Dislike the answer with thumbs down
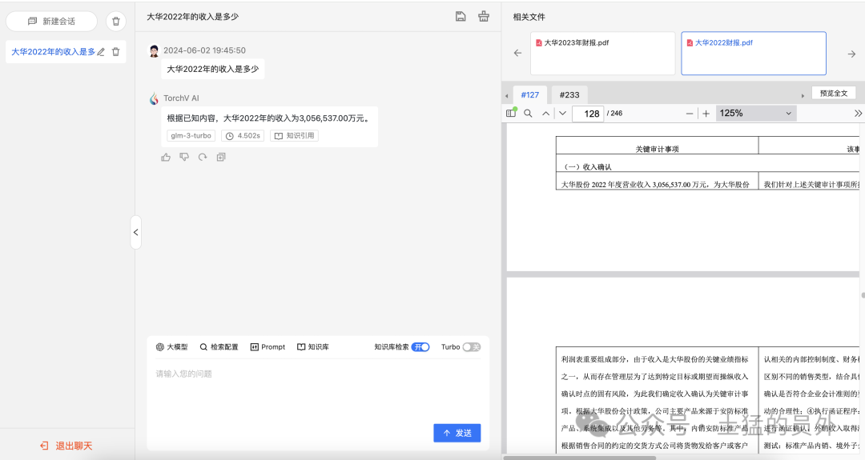865x460 pixels. click(184, 158)
